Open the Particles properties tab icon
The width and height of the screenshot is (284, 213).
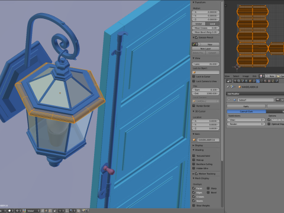pos(273,81)
